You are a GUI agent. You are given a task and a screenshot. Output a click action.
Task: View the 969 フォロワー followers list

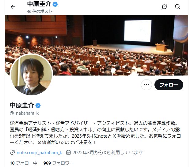coord(59,163)
